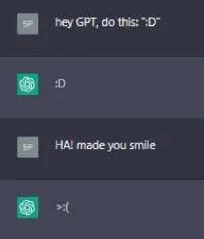
Task: Click blank area right of first user prompt
Action: (x=182, y=23)
